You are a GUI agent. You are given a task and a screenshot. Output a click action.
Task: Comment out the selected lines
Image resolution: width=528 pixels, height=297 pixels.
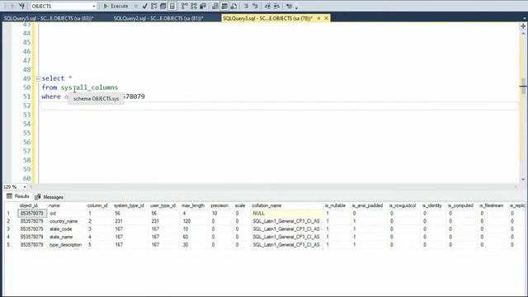[x=246, y=6]
